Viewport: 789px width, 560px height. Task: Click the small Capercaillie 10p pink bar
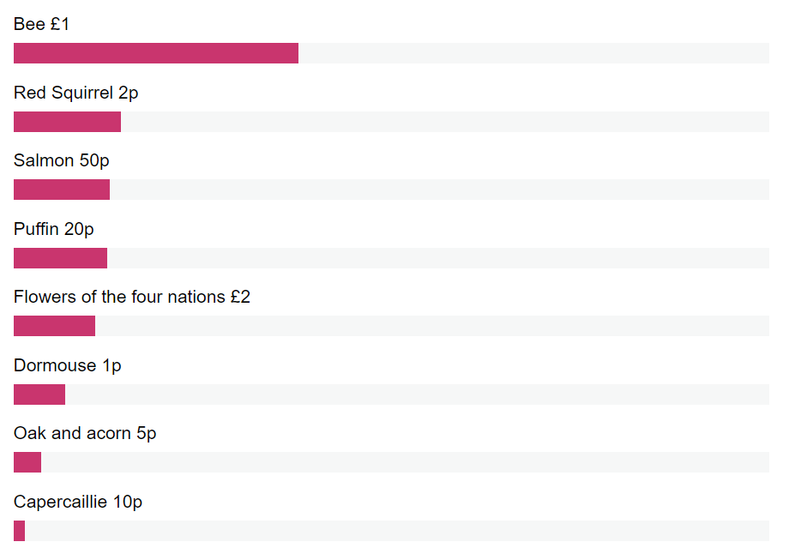19,531
